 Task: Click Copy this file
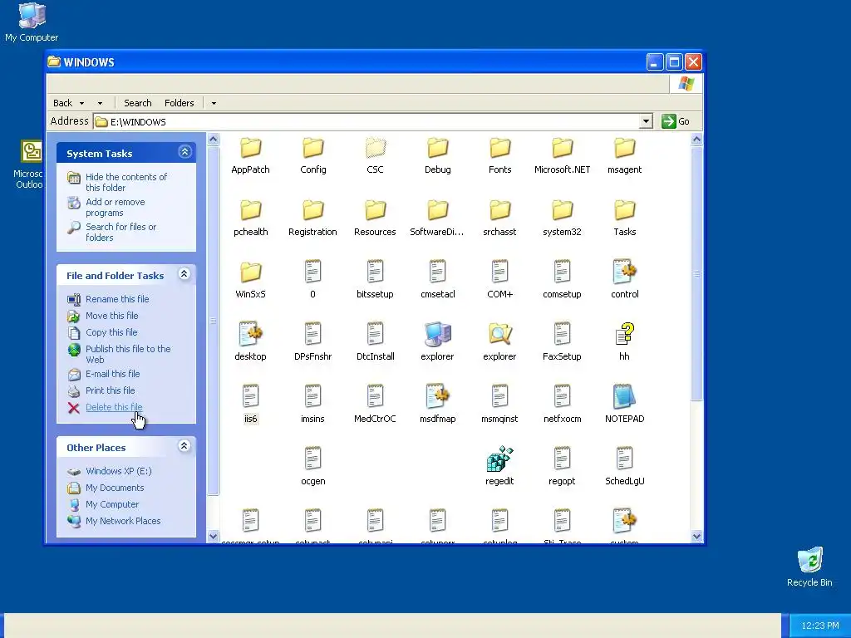pos(111,332)
